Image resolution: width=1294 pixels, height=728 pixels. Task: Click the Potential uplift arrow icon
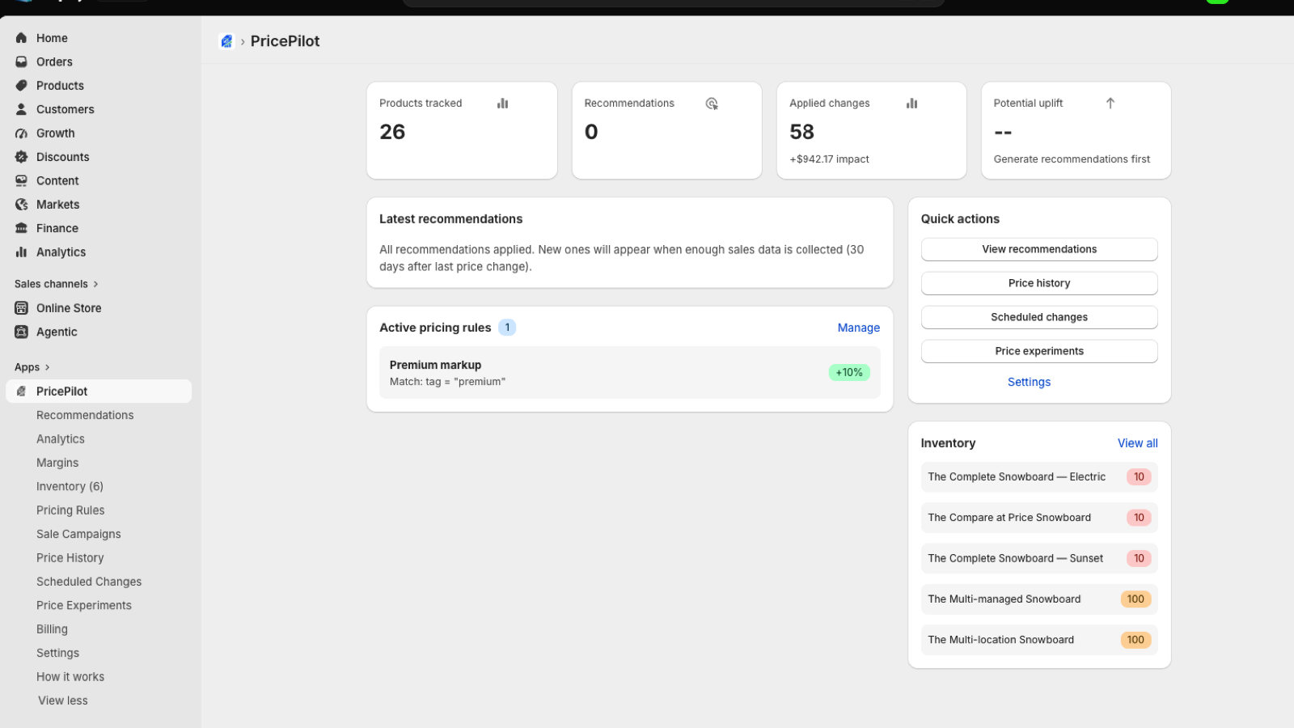tap(1110, 104)
